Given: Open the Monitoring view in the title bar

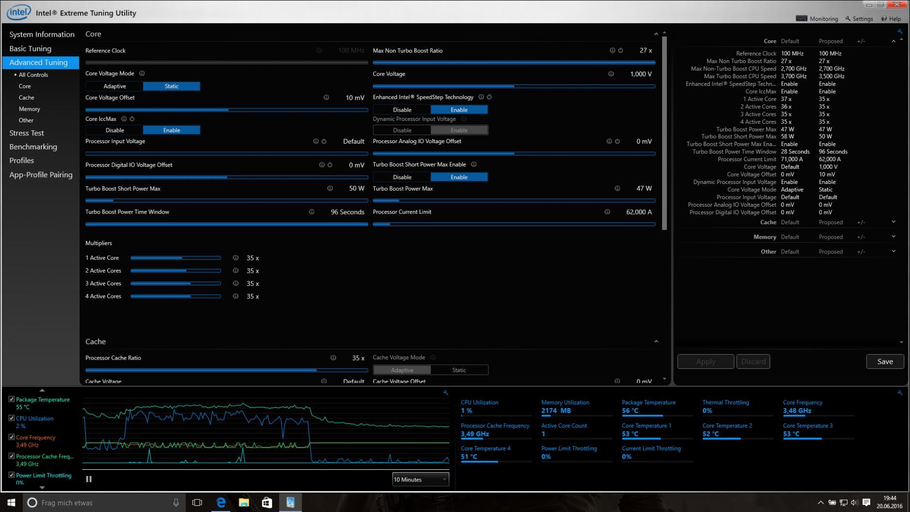Looking at the screenshot, I should tap(817, 19).
